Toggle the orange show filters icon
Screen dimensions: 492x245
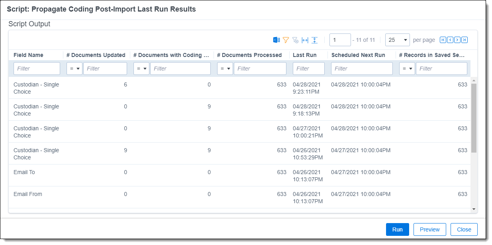(286, 40)
